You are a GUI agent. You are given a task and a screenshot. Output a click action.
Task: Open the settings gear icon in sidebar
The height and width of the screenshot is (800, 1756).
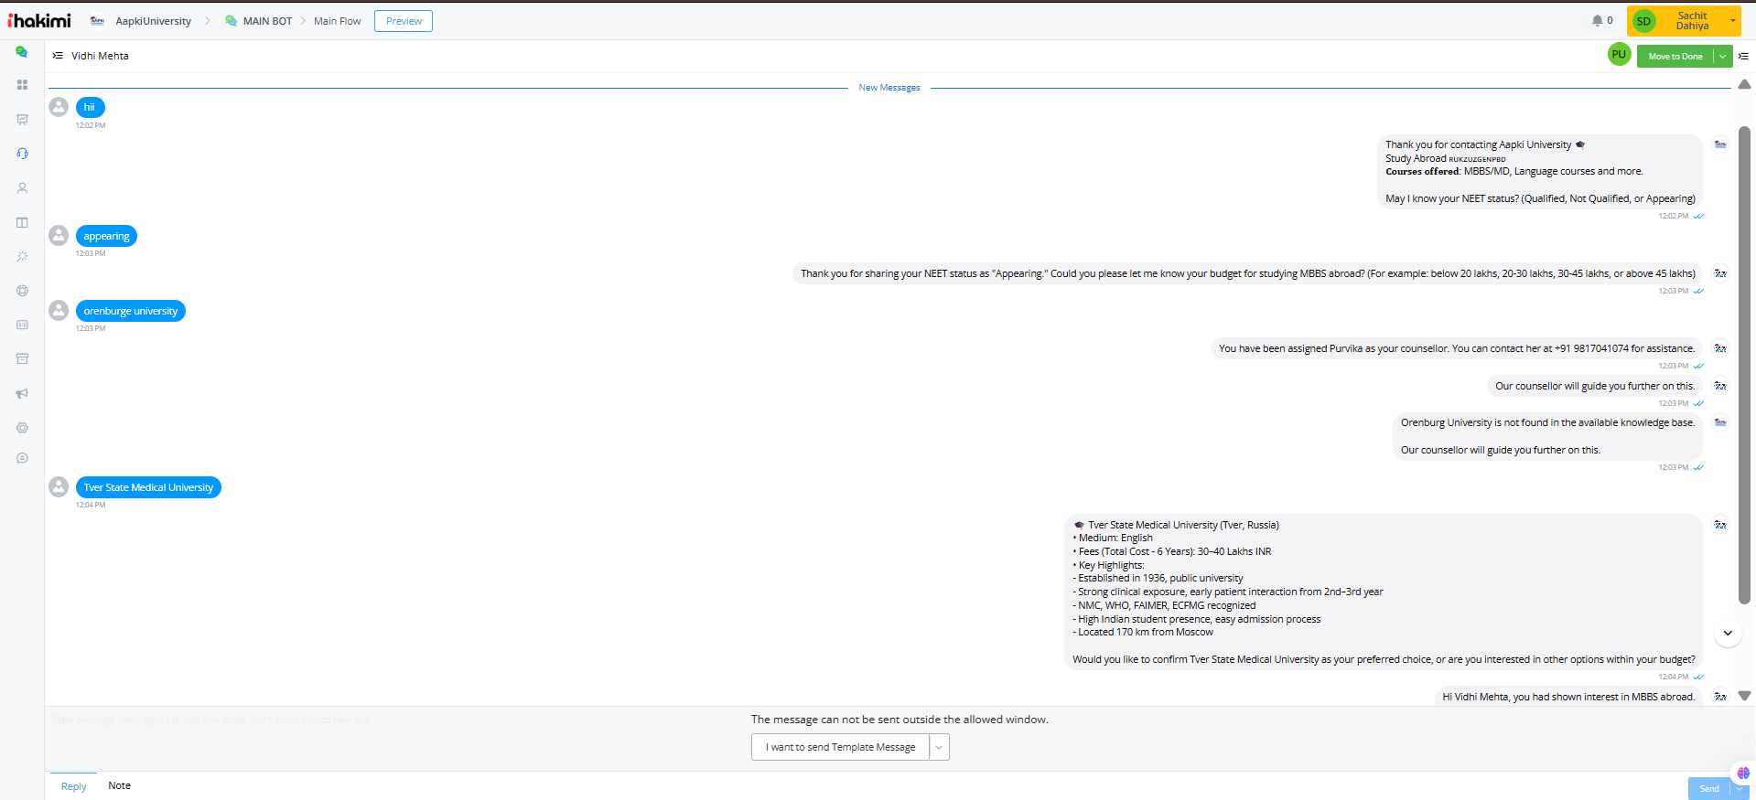(22, 428)
